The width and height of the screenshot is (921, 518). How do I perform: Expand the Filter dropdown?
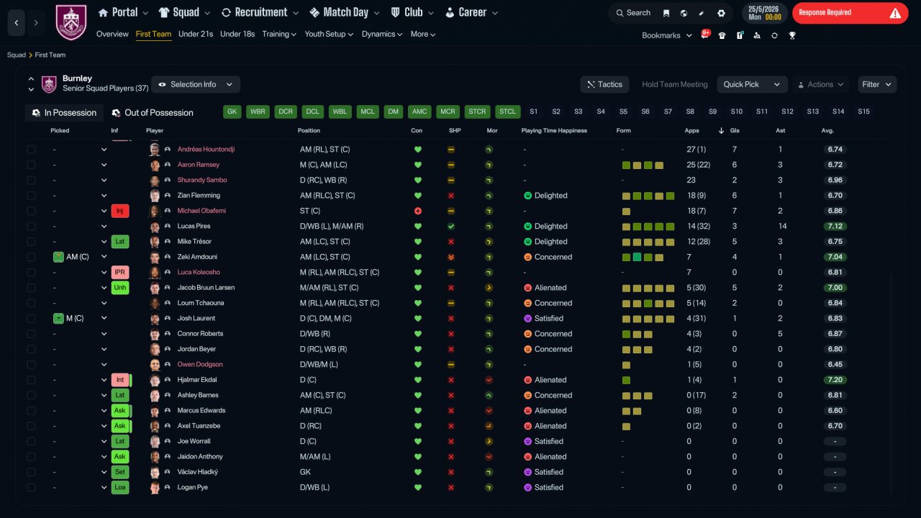click(877, 84)
